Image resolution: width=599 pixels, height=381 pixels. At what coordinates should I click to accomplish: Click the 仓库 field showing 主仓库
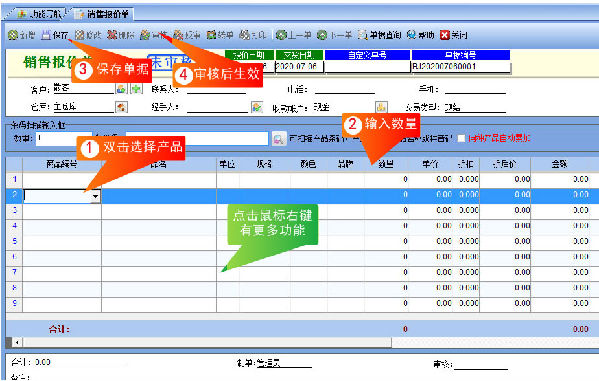pyautogui.click(x=84, y=107)
